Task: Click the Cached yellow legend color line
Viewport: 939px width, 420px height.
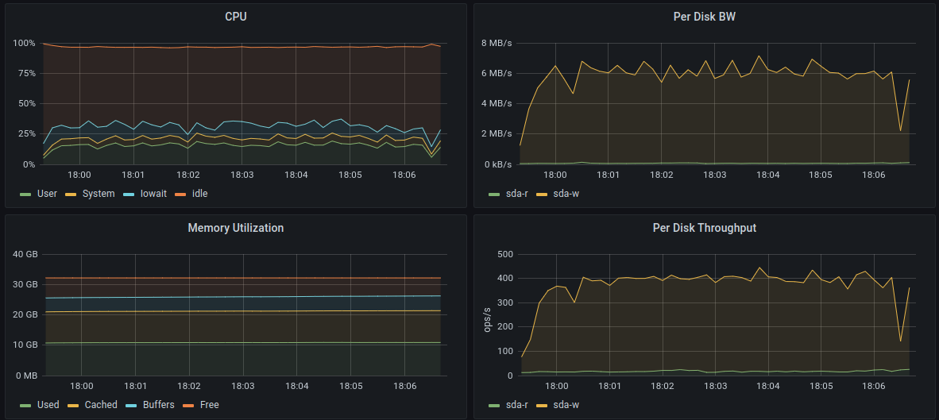Action: point(70,405)
